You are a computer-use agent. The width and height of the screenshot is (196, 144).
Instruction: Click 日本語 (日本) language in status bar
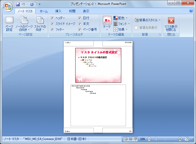(77, 139)
